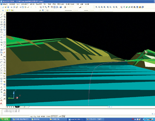Click the first Zoom magnifier icon

point(97,7)
